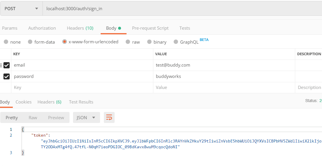Uncheck the email parameter checkbox
This screenshot has width=322, height=166.
click(x=7, y=65)
